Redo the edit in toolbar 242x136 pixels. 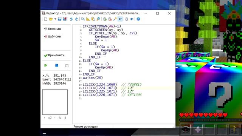(x=76, y=19)
